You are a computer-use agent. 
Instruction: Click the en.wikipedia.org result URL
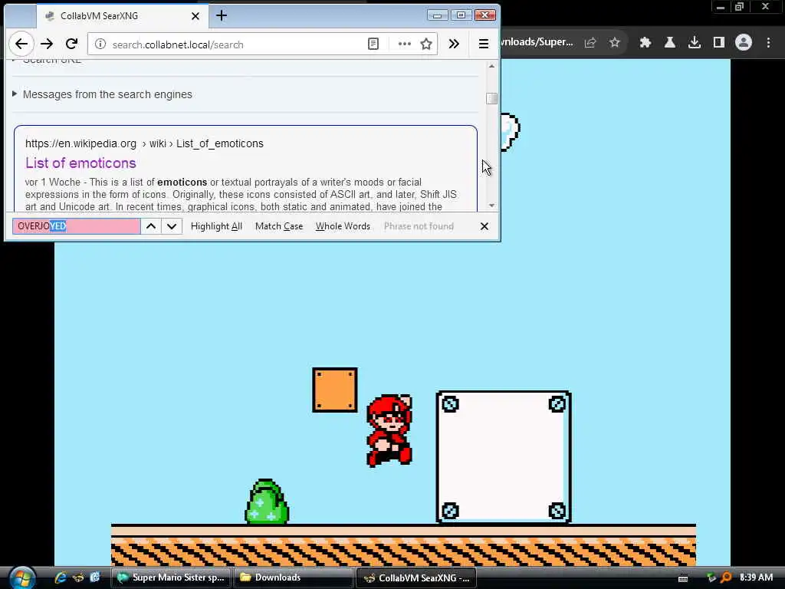pyautogui.click(x=144, y=143)
